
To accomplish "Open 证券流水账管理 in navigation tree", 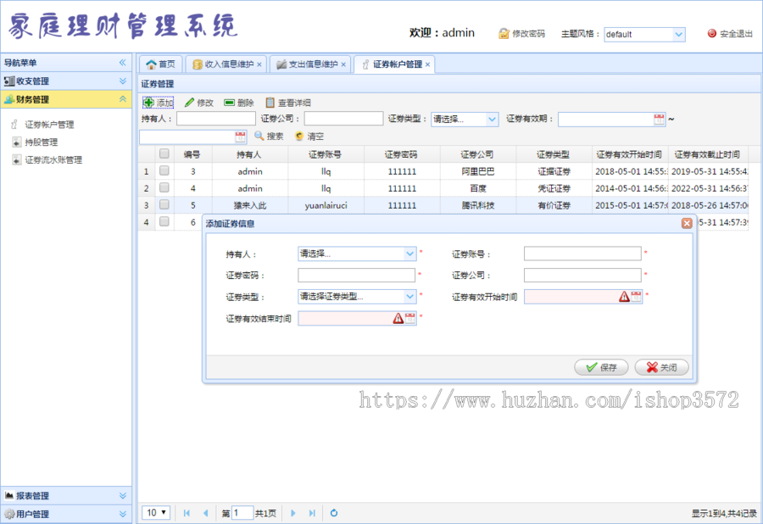I will tap(53, 159).
